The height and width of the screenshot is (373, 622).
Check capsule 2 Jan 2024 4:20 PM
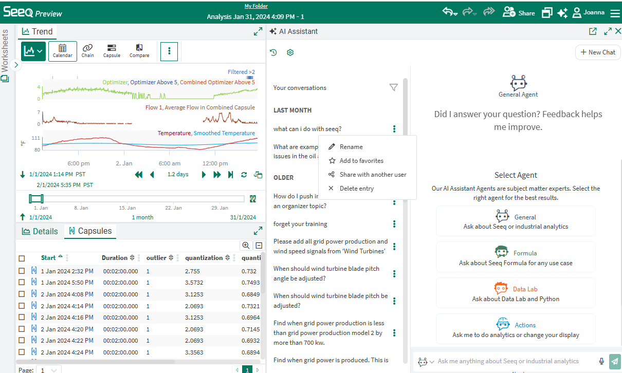click(x=22, y=329)
